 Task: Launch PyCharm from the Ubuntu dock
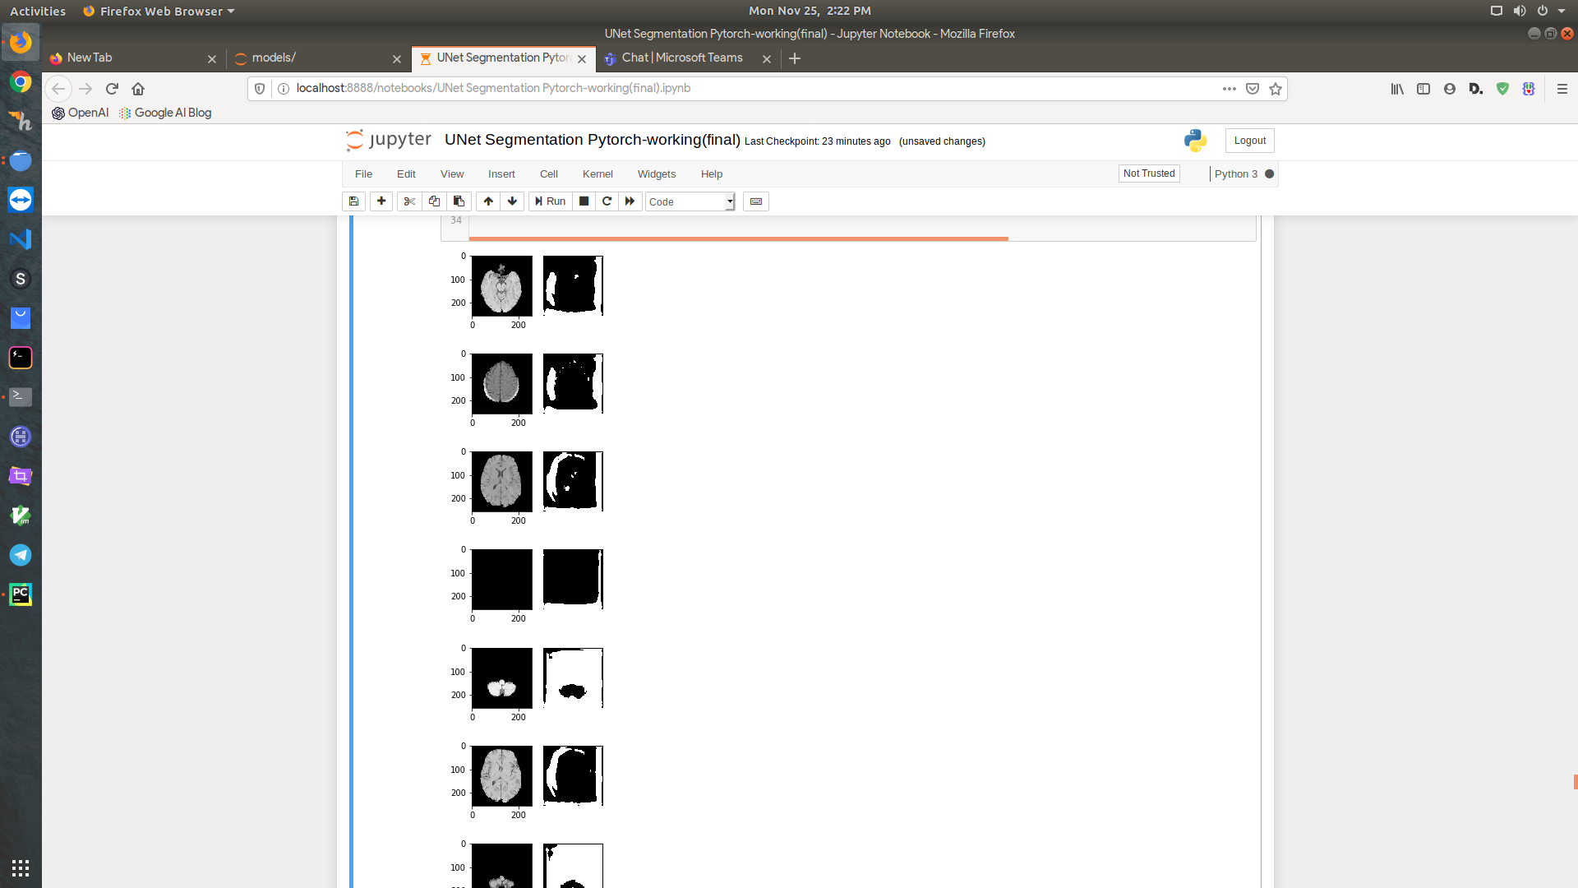click(x=21, y=594)
